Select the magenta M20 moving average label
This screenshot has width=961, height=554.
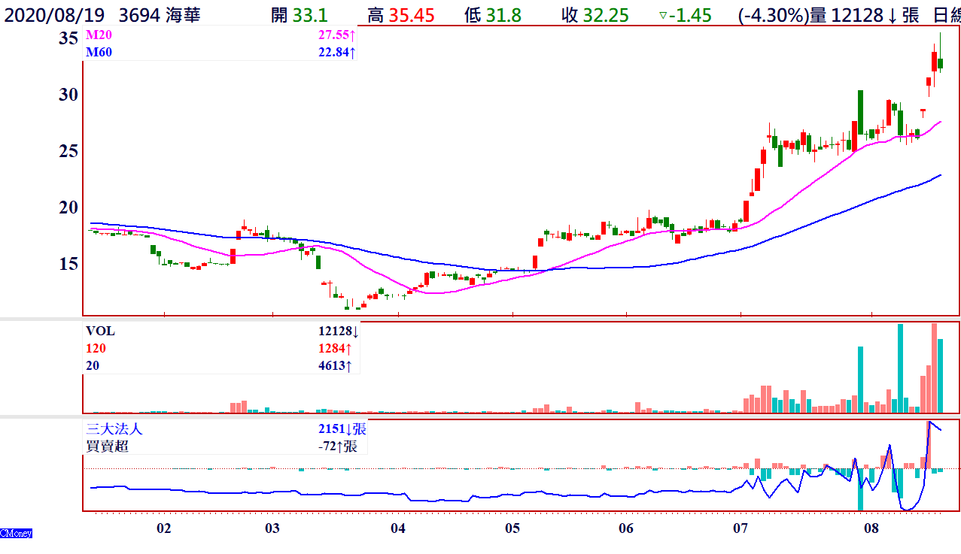[x=99, y=35]
